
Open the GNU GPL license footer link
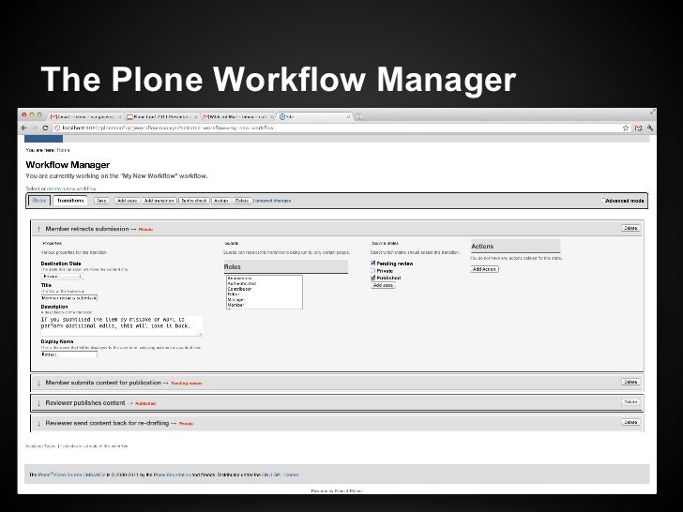280,474
